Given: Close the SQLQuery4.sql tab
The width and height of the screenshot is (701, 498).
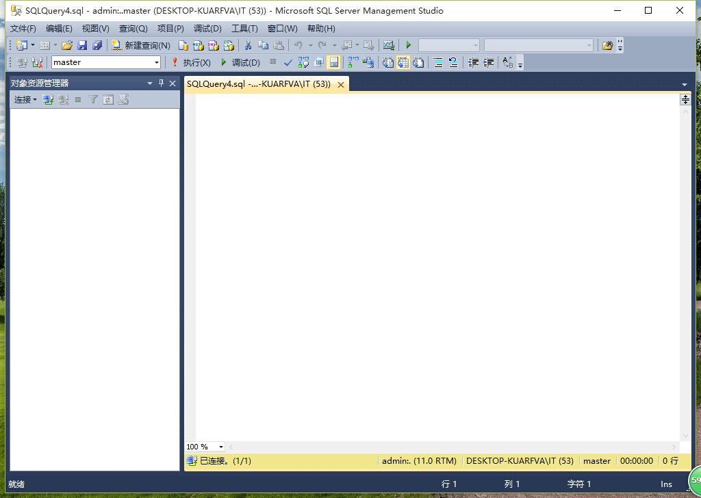Looking at the screenshot, I should pyautogui.click(x=341, y=84).
